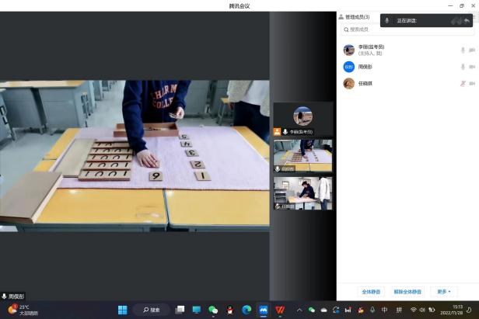This screenshot has width=479, height=319.
Task: Click the 解除全体静音 button
Action: click(x=407, y=292)
